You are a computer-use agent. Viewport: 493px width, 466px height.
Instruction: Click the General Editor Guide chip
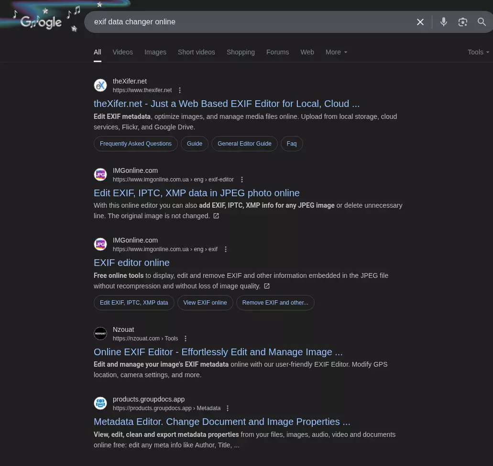click(x=244, y=144)
